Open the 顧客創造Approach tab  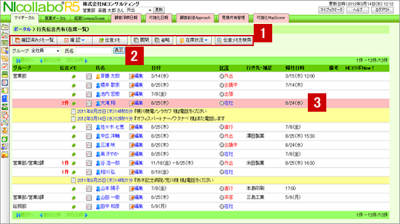195,18
